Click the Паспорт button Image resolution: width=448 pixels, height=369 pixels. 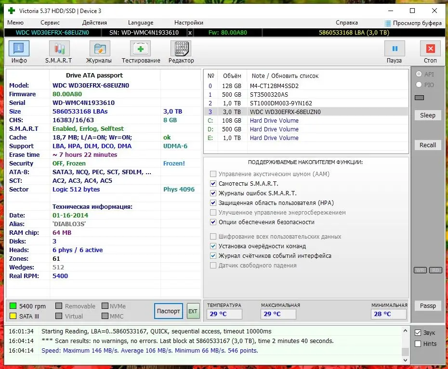[169, 311]
